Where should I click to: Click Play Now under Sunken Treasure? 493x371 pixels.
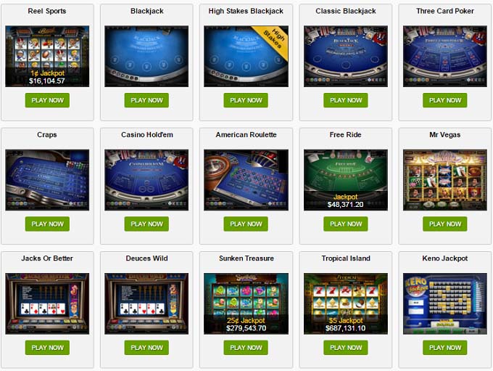pos(246,348)
